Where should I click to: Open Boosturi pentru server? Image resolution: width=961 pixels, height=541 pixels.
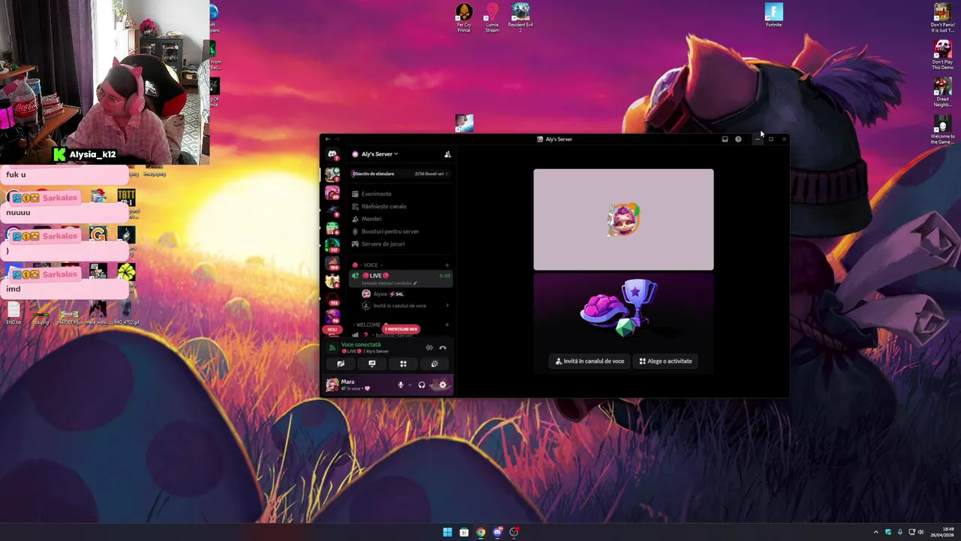coord(390,231)
